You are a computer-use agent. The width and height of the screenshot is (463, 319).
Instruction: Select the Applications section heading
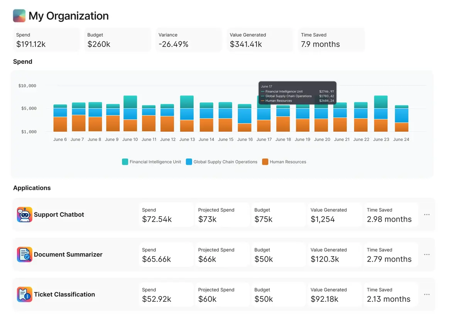coord(32,188)
